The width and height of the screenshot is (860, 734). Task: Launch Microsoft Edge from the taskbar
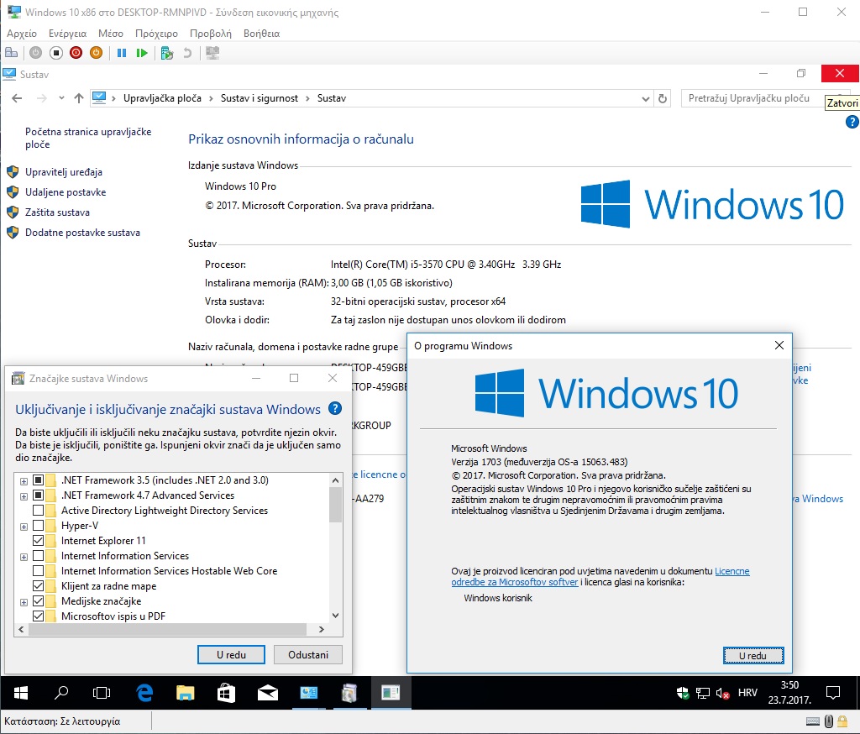point(144,693)
